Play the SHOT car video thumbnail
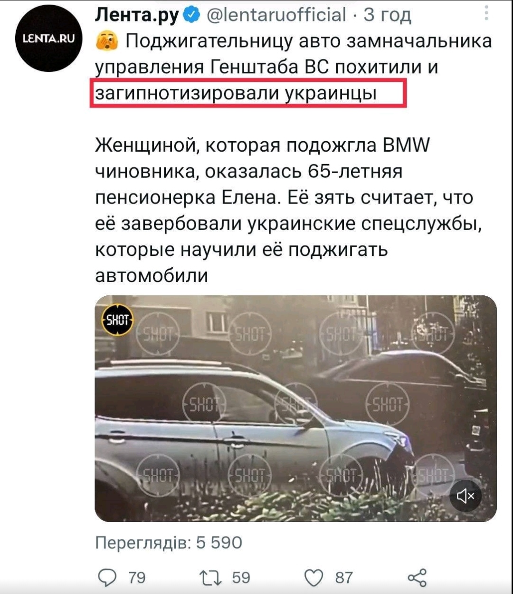 (x=295, y=409)
